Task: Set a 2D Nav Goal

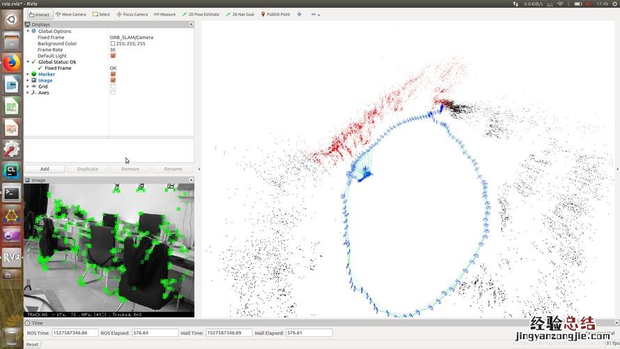Action: [240, 14]
